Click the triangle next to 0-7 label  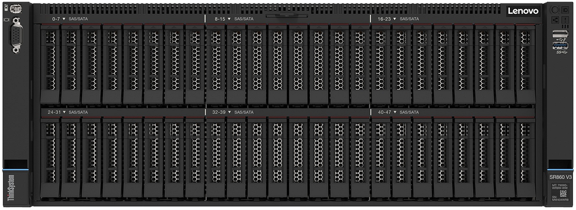pyautogui.click(x=64, y=19)
